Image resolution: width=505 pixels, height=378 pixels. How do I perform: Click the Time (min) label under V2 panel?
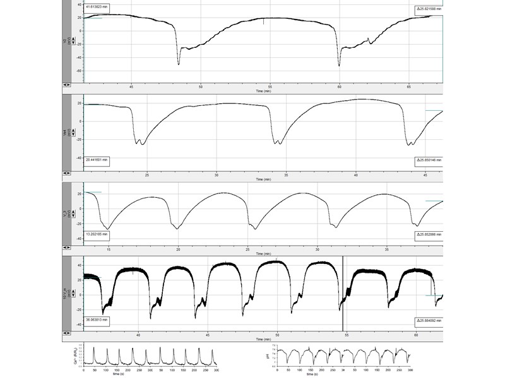click(x=263, y=91)
